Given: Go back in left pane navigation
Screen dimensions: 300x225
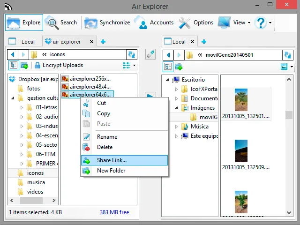Looking at the screenshot, I should point(13,54).
